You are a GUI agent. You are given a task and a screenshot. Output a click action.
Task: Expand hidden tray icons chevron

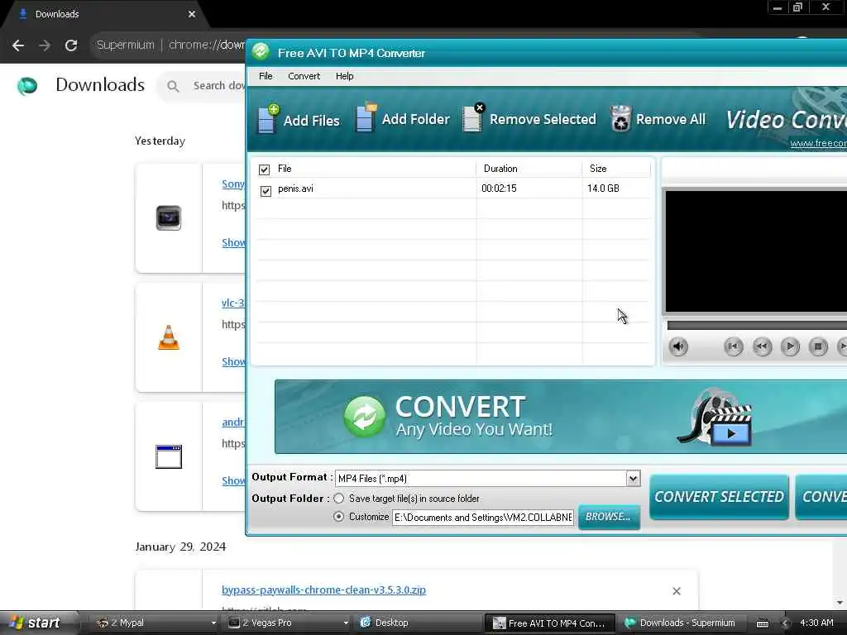[x=786, y=623]
